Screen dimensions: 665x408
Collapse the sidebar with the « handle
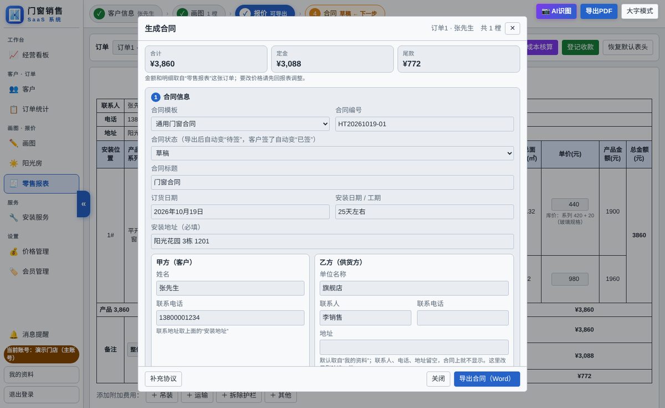pos(84,204)
